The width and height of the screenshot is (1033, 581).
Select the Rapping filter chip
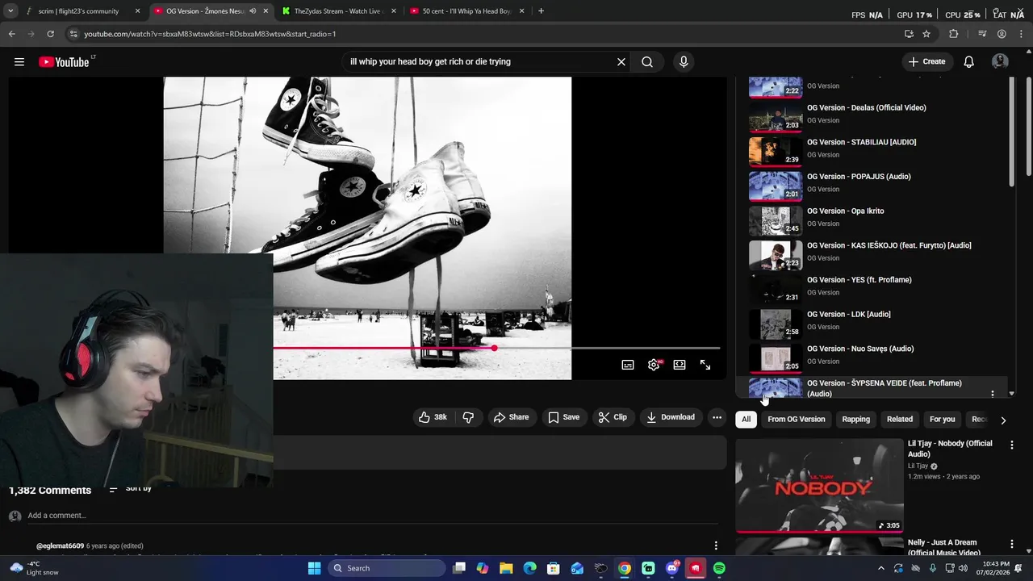click(856, 420)
